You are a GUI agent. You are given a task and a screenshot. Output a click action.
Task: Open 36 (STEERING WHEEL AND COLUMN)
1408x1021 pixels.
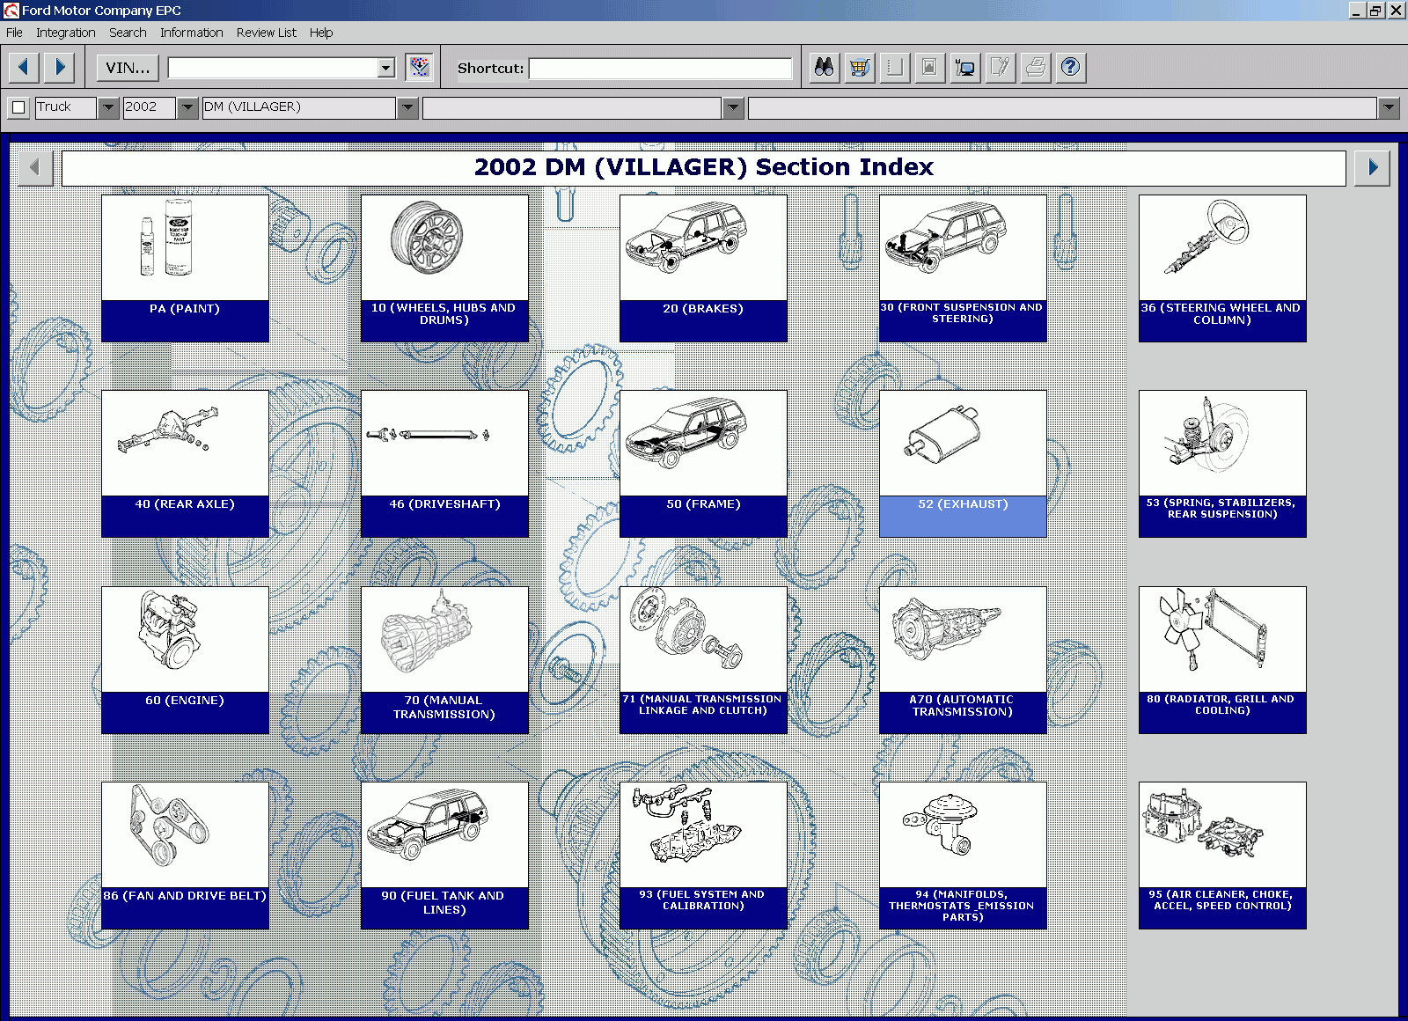tap(1222, 268)
